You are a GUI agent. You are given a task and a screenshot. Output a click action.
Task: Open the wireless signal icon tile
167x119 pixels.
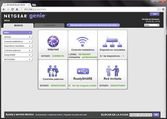tap(83, 42)
